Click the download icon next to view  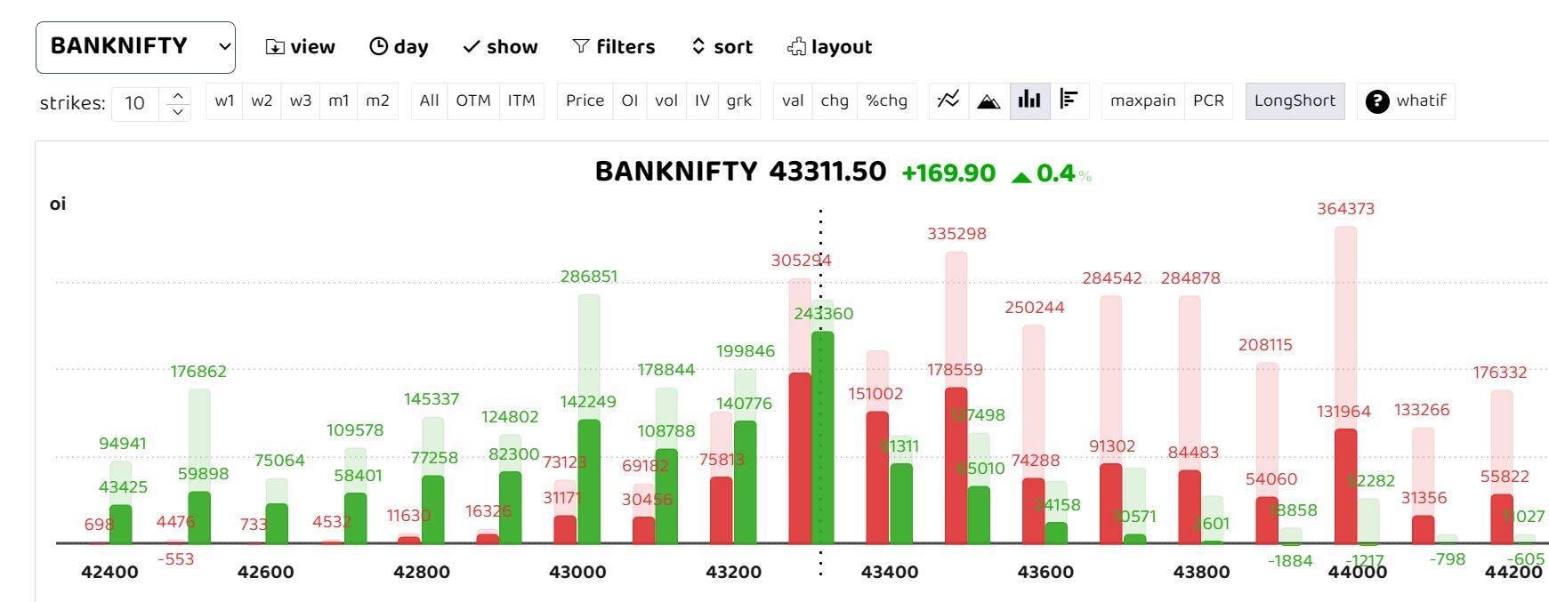point(275,47)
